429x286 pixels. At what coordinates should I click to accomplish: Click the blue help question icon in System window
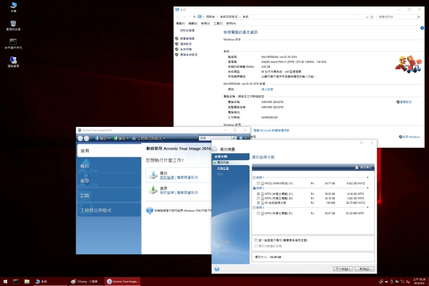[x=422, y=28]
